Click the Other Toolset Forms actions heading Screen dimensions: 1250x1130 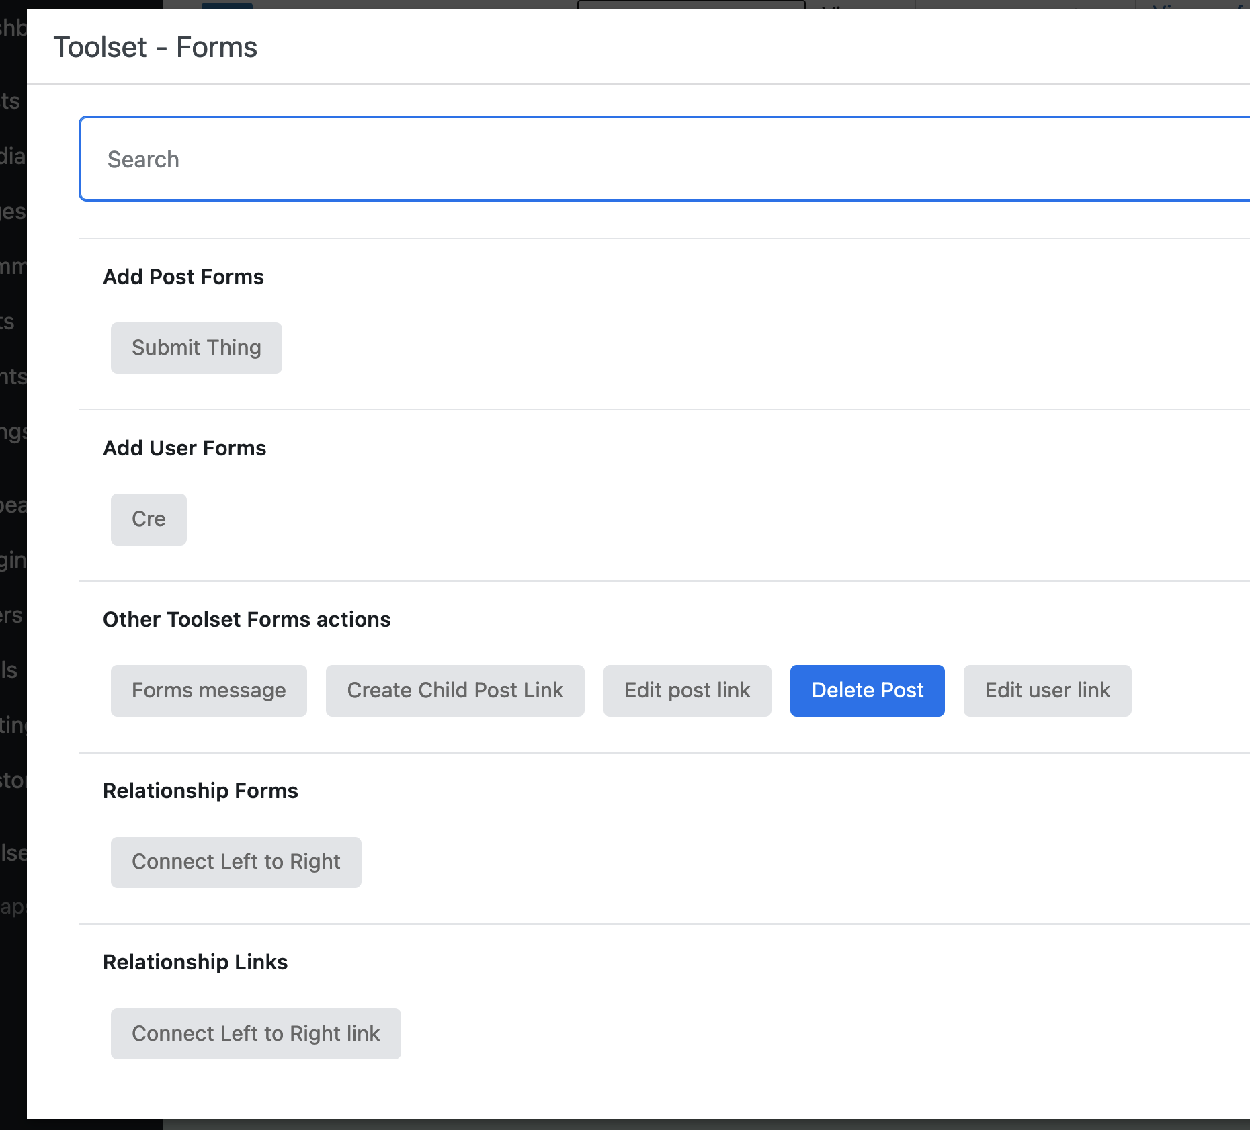(x=247, y=619)
